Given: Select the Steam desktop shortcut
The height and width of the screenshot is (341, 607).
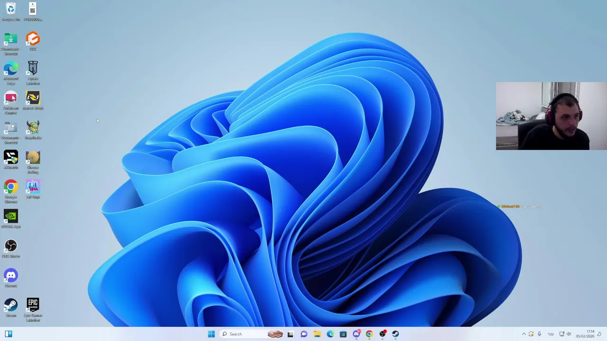Looking at the screenshot, I should click(11, 307).
